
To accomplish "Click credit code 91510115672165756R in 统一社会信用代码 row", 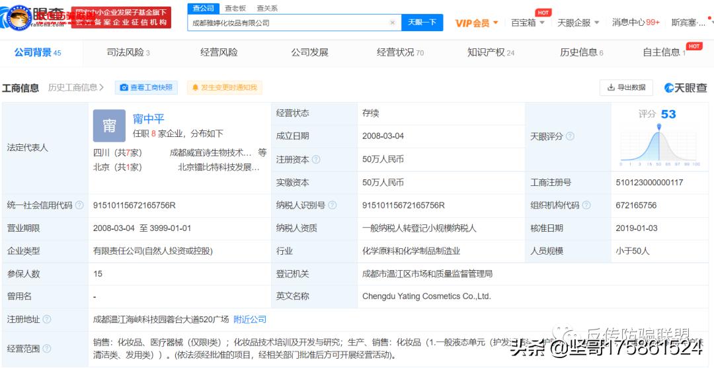I will point(134,205).
